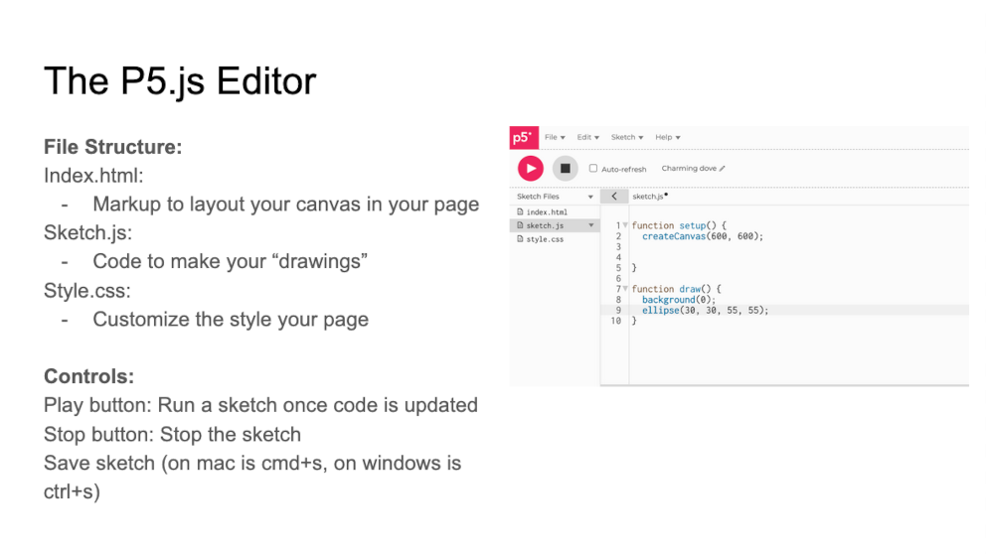Open the Edit menu
Image resolution: width=986 pixels, height=554 pixels.
pyautogui.click(x=587, y=137)
